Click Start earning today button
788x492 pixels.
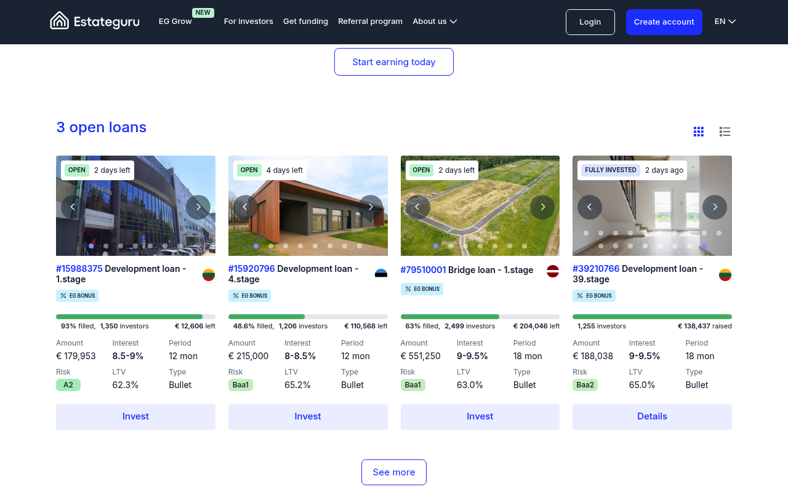(394, 62)
